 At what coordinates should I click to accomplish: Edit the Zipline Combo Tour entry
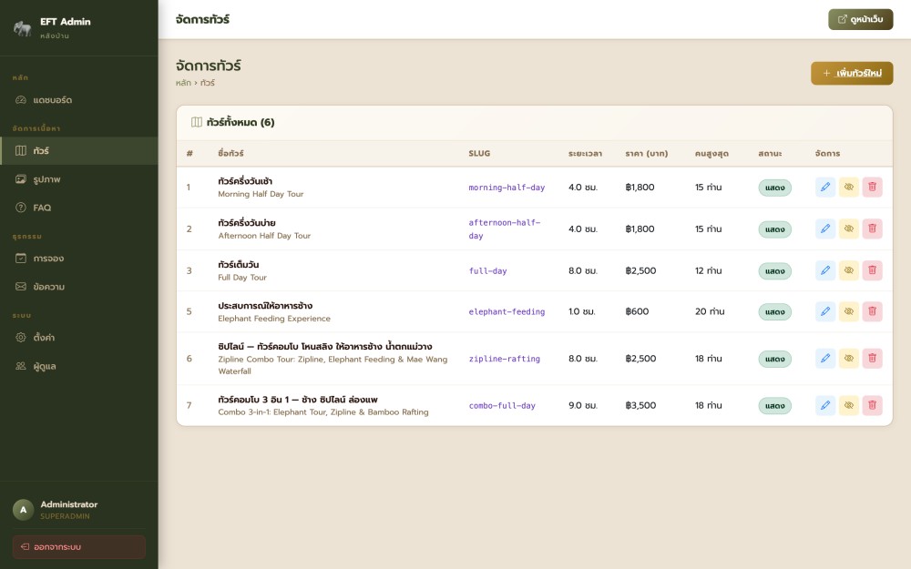[x=824, y=359]
